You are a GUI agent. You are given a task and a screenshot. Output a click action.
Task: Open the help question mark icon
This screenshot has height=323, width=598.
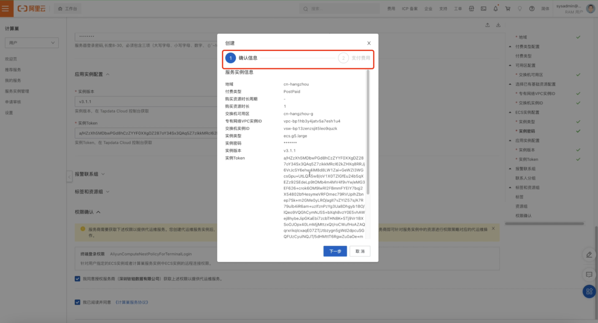click(x=532, y=8)
